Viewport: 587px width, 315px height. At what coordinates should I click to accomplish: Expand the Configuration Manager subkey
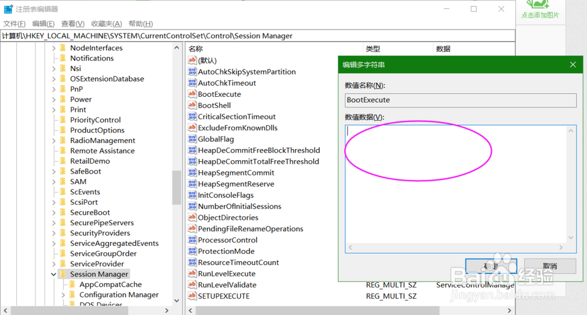coord(63,295)
